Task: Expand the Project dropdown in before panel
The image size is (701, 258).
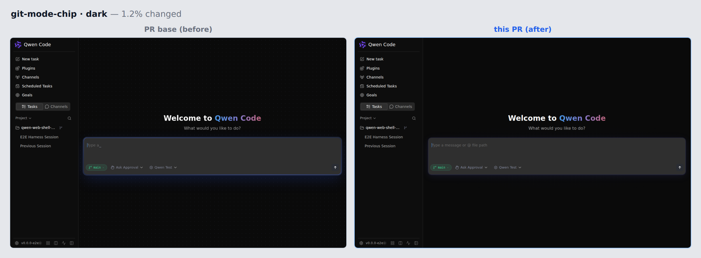Action: point(23,118)
